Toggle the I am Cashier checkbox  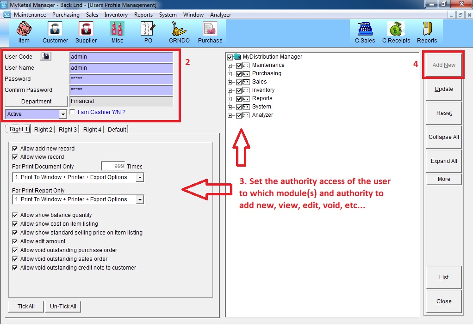pos(72,112)
